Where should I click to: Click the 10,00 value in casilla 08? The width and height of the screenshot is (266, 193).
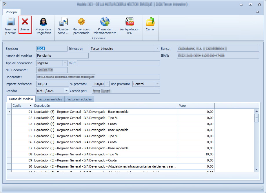click(196, 154)
